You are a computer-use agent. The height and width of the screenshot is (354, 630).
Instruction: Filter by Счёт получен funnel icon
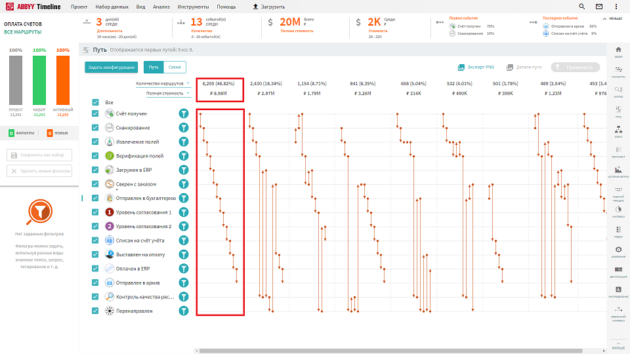184,113
